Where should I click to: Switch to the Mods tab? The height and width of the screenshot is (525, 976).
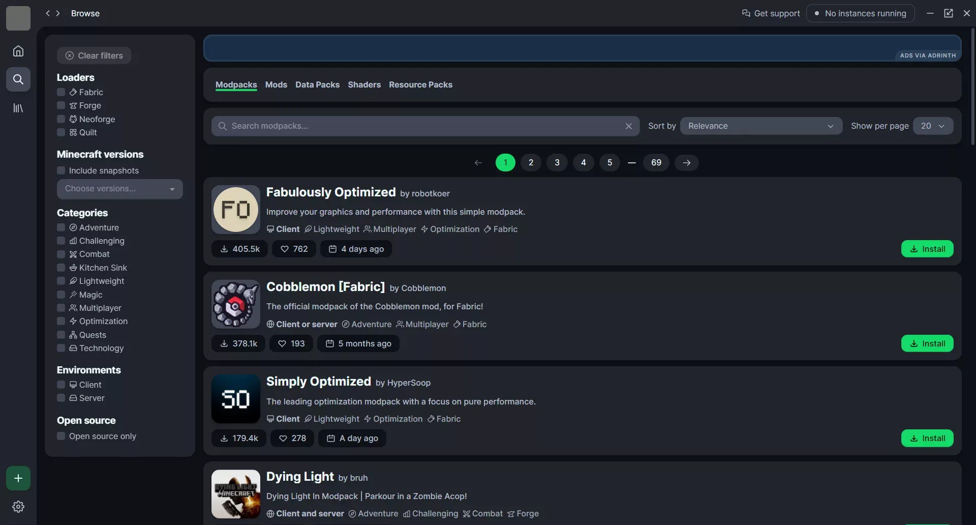click(x=276, y=85)
